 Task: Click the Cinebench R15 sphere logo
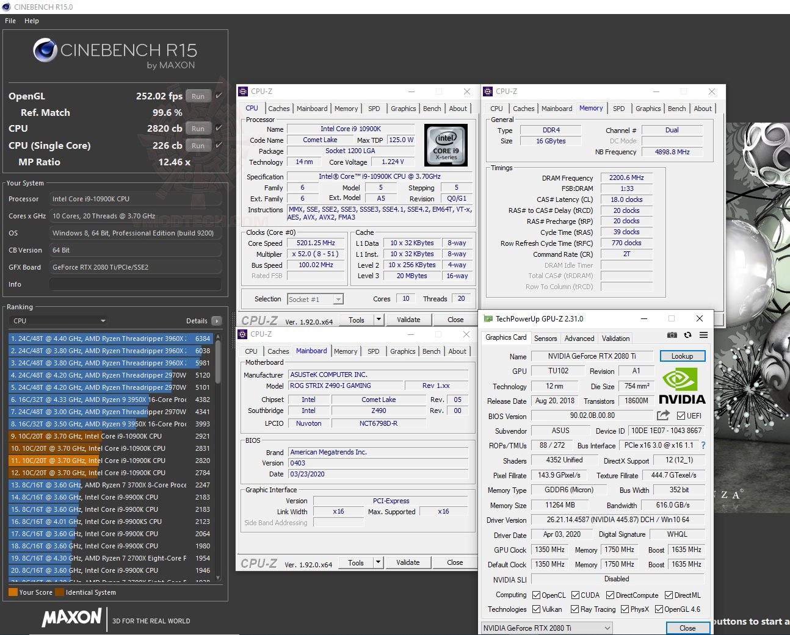(45, 50)
